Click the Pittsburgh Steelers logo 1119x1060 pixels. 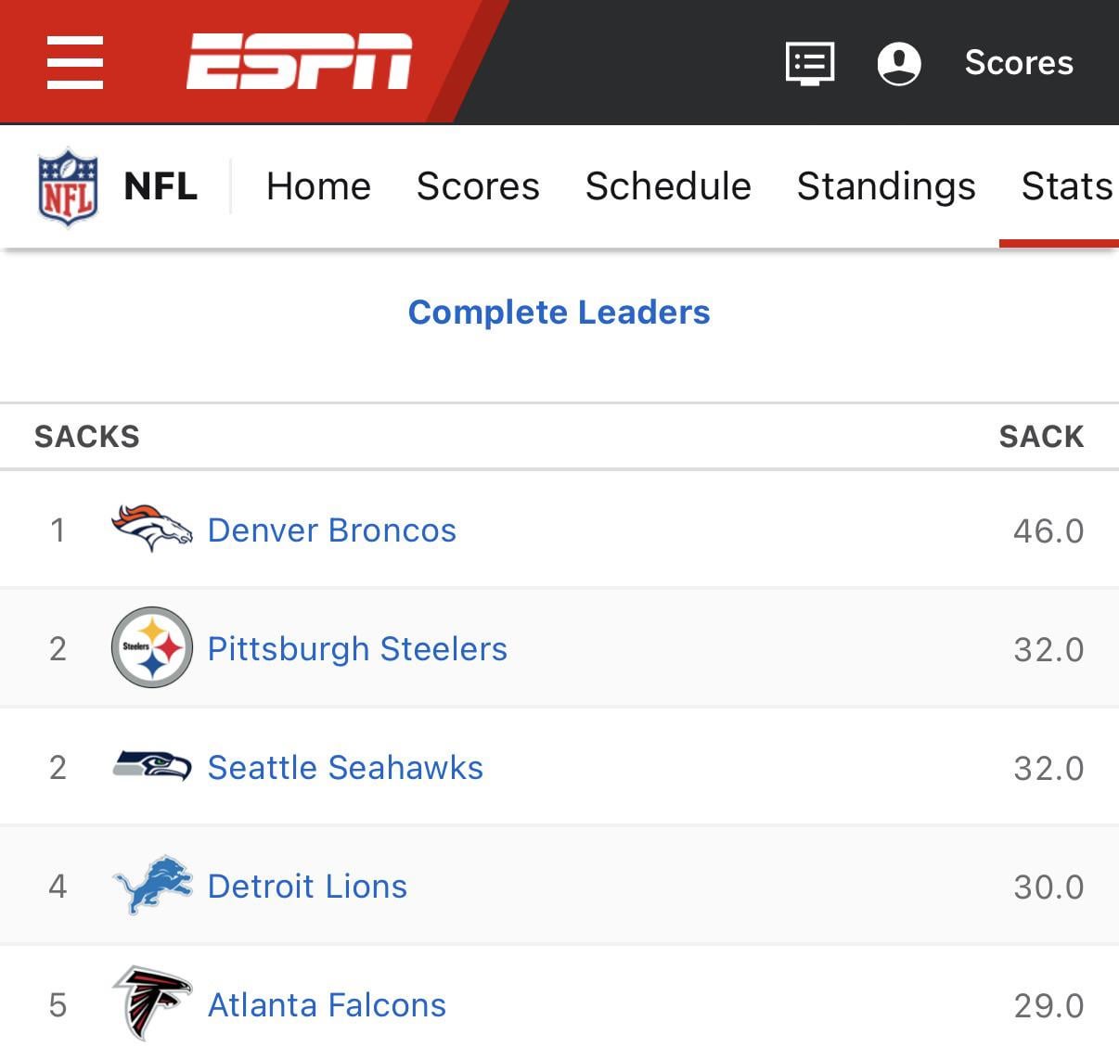coord(151,648)
